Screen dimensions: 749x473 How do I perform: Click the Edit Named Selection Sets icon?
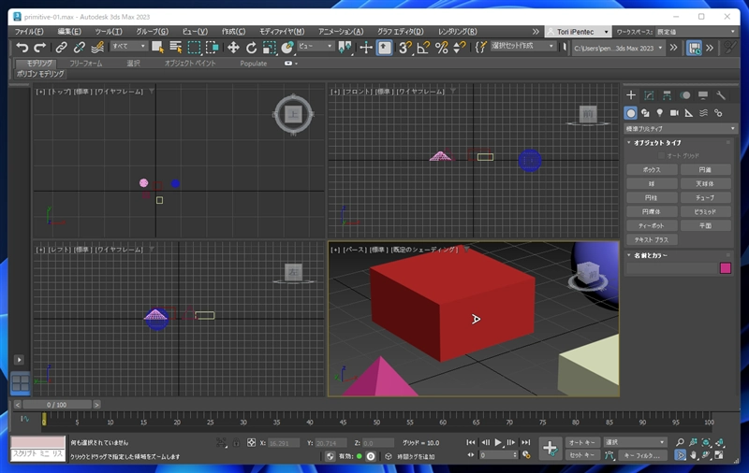(480, 47)
